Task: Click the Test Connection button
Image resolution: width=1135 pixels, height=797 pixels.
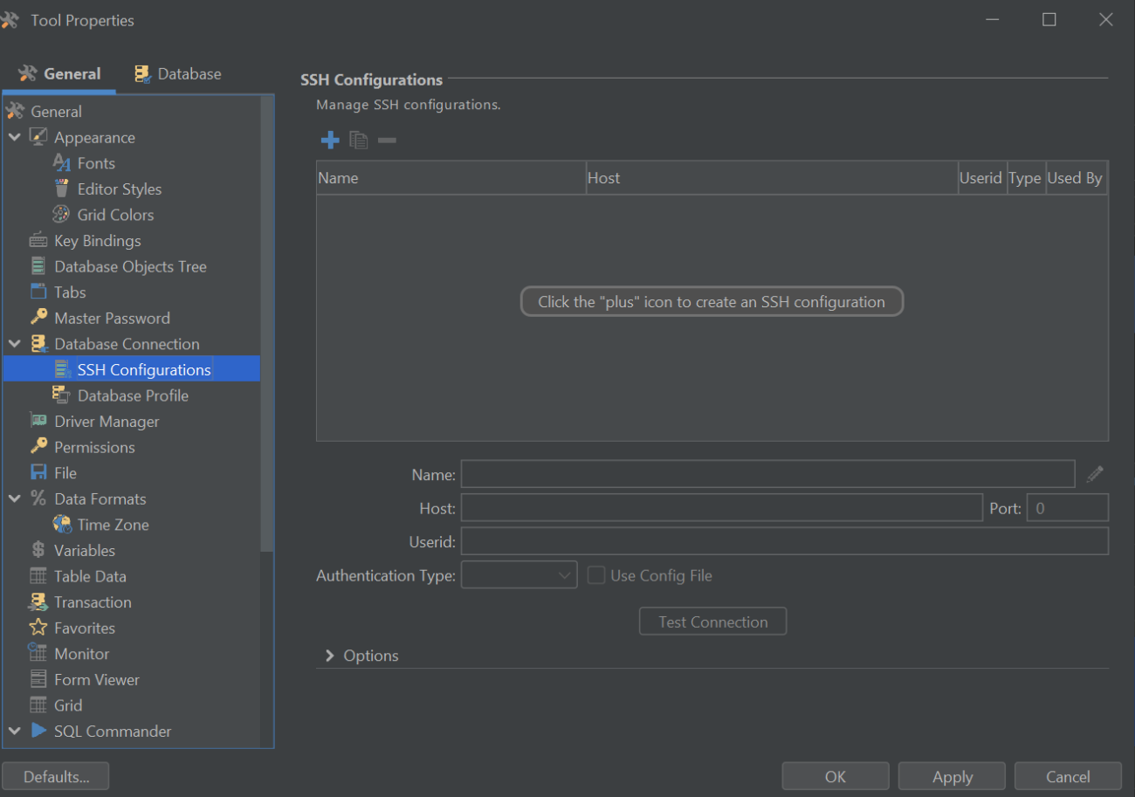Action: click(x=712, y=621)
